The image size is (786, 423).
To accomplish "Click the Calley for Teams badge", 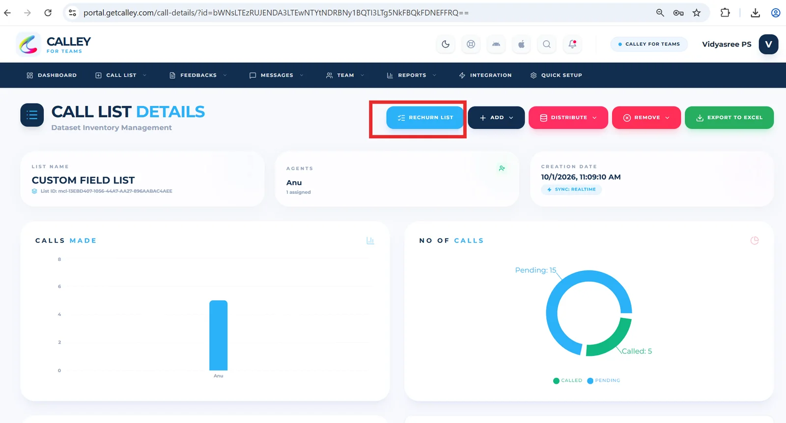I will [x=648, y=44].
